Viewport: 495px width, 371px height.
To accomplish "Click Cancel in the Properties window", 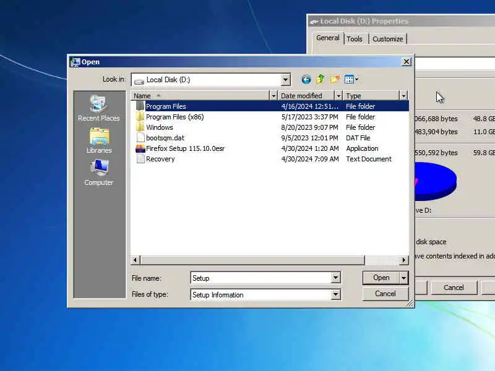I will click(454, 288).
